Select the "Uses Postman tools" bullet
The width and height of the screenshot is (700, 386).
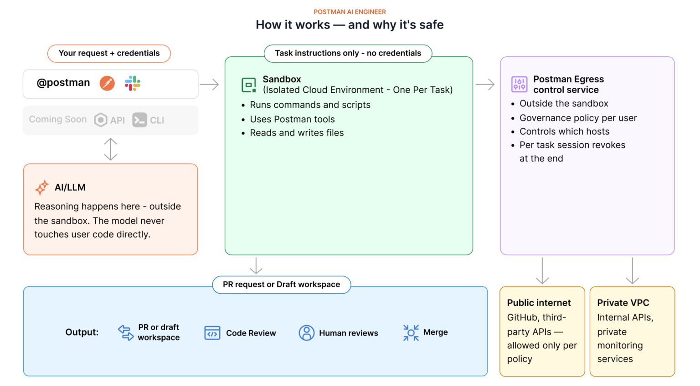pyautogui.click(x=293, y=119)
